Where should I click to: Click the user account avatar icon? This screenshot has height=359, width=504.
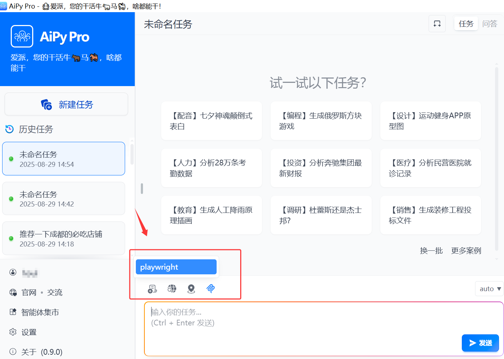[13, 273]
